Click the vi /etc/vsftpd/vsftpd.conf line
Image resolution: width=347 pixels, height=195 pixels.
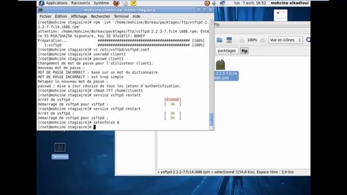click(x=93, y=49)
